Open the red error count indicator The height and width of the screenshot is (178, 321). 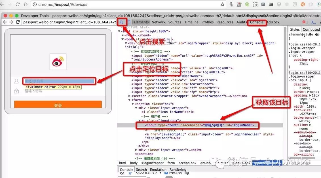click(305, 22)
